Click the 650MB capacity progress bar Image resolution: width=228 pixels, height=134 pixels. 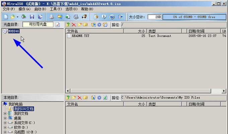(195, 17)
